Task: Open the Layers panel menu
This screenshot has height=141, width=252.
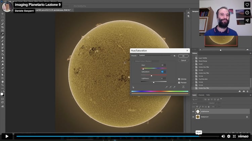Action: click(x=250, y=95)
